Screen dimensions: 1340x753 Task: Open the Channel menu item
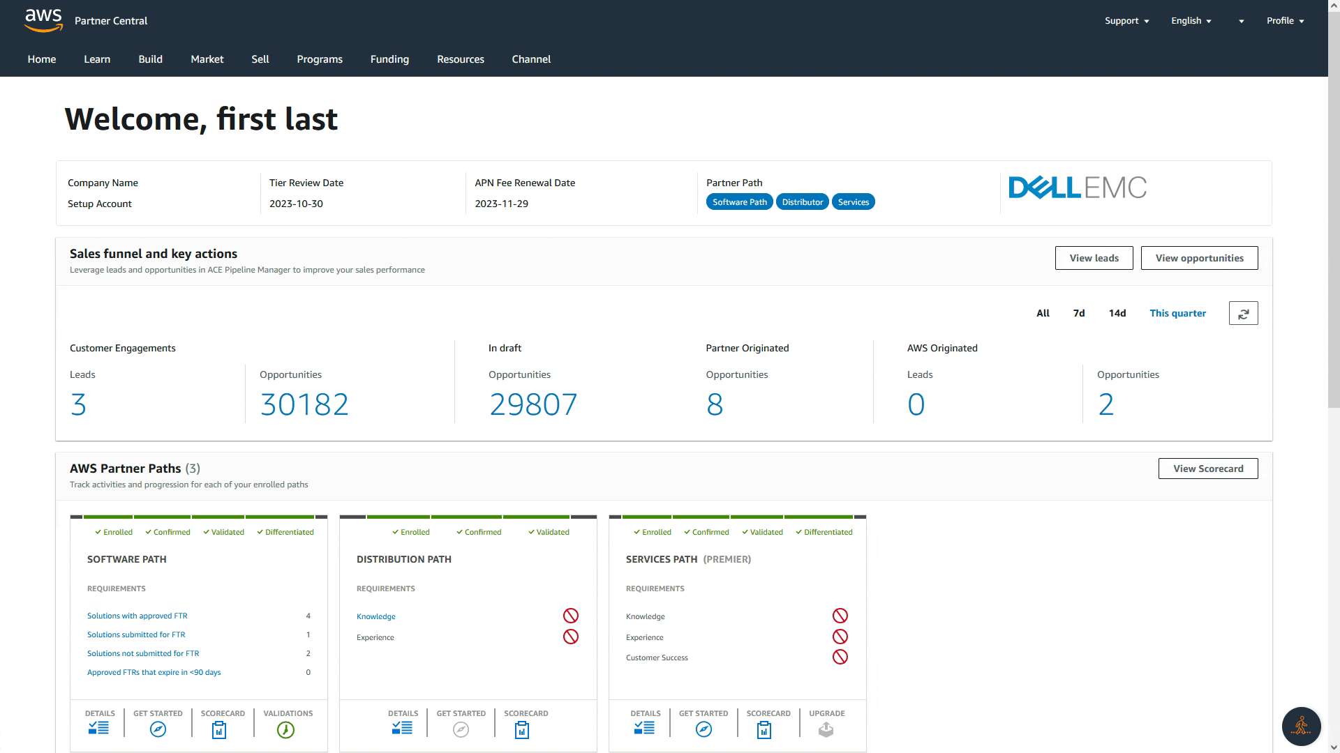[531, 59]
